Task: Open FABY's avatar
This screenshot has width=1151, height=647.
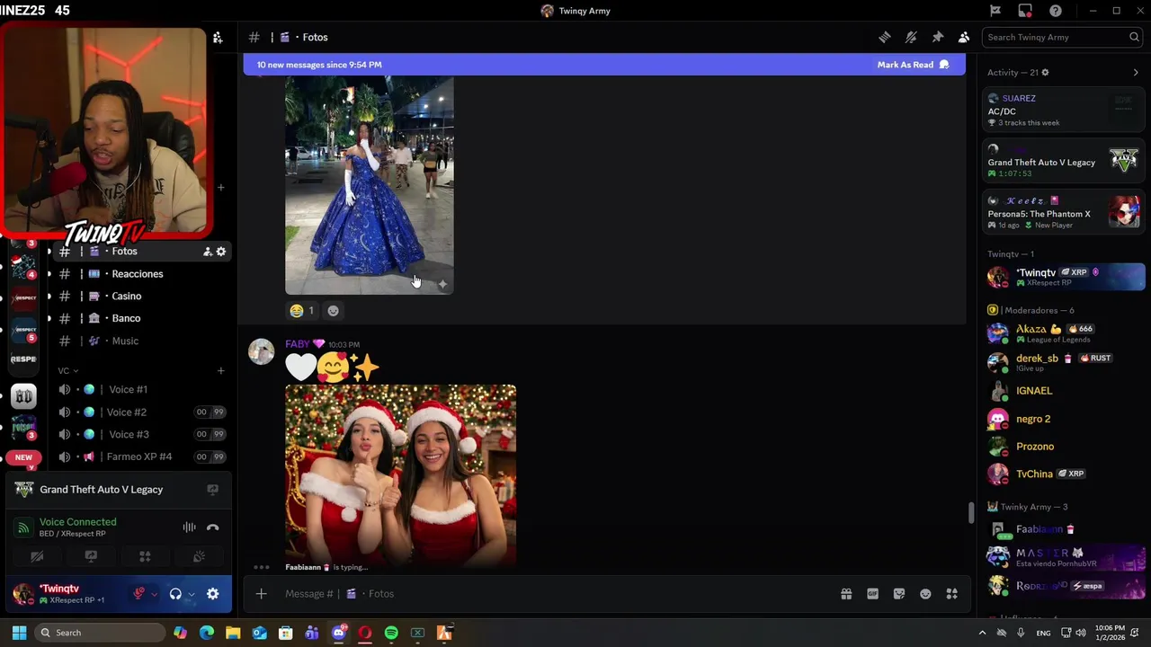Action: [262, 351]
